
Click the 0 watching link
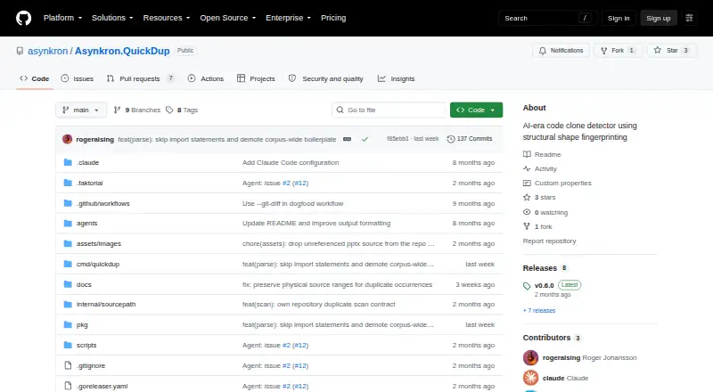(x=545, y=212)
